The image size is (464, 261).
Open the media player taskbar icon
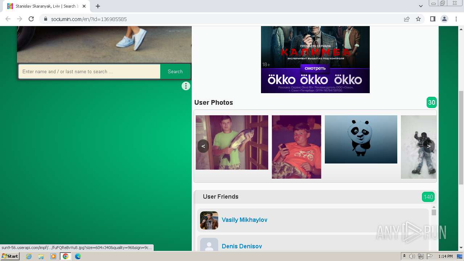coord(53,256)
